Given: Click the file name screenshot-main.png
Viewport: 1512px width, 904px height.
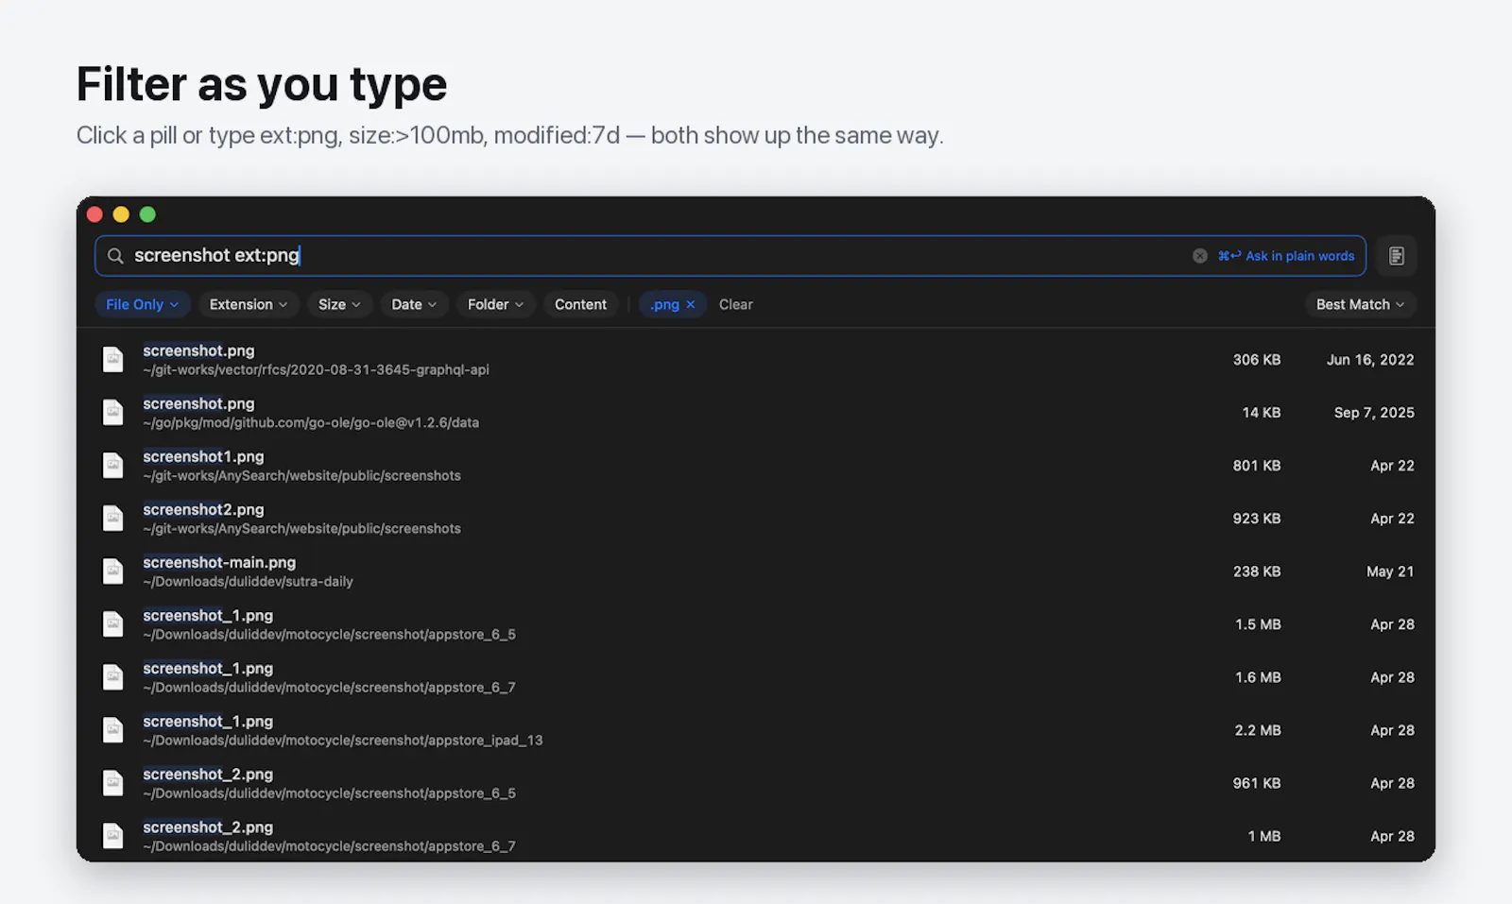Looking at the screenshot, I should [219, 562].
